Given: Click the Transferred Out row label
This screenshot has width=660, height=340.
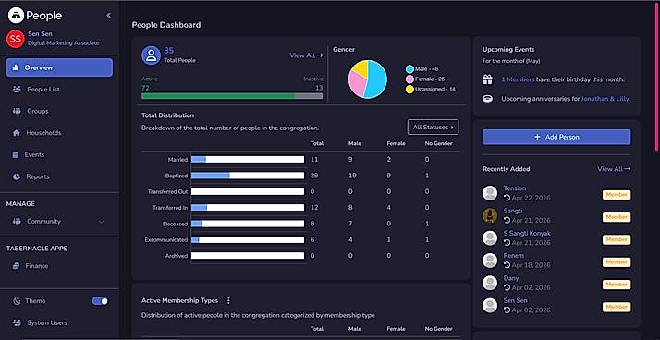Looking at the screenshot, I should point(167,191).
